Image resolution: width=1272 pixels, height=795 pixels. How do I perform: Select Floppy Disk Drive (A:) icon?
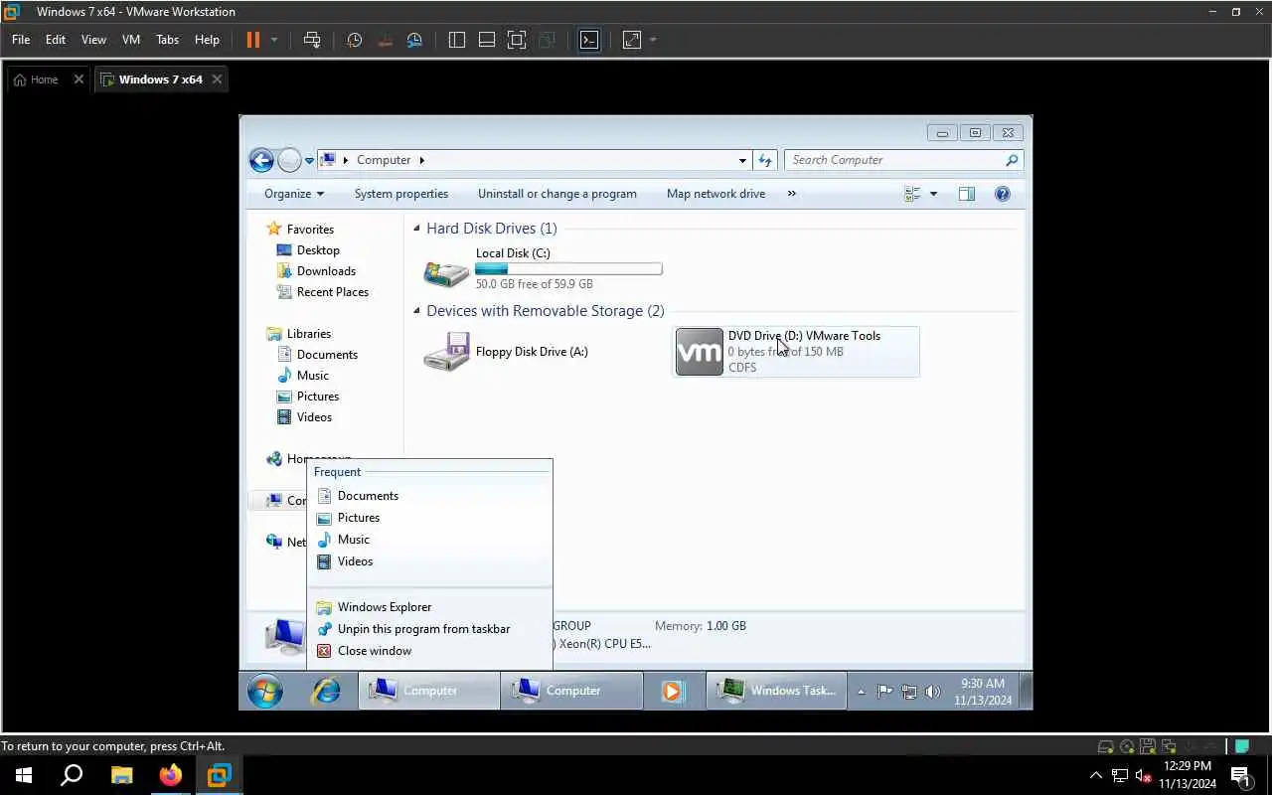click(446, 352)
